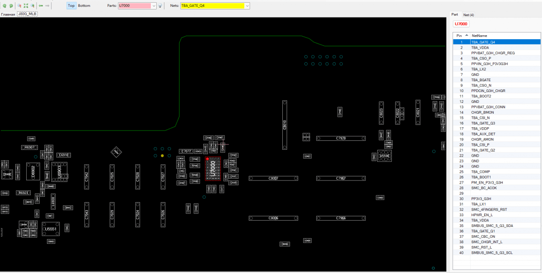Select row TBA_AUX_DET
The image size is (542, 273).
(496, 134)
